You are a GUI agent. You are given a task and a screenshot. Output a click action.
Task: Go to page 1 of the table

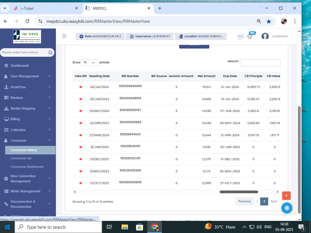257,201
